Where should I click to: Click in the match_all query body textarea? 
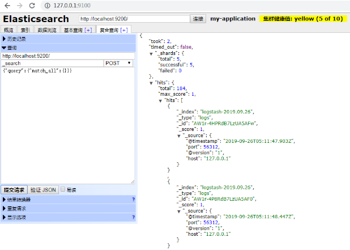[x=68, y=125]
